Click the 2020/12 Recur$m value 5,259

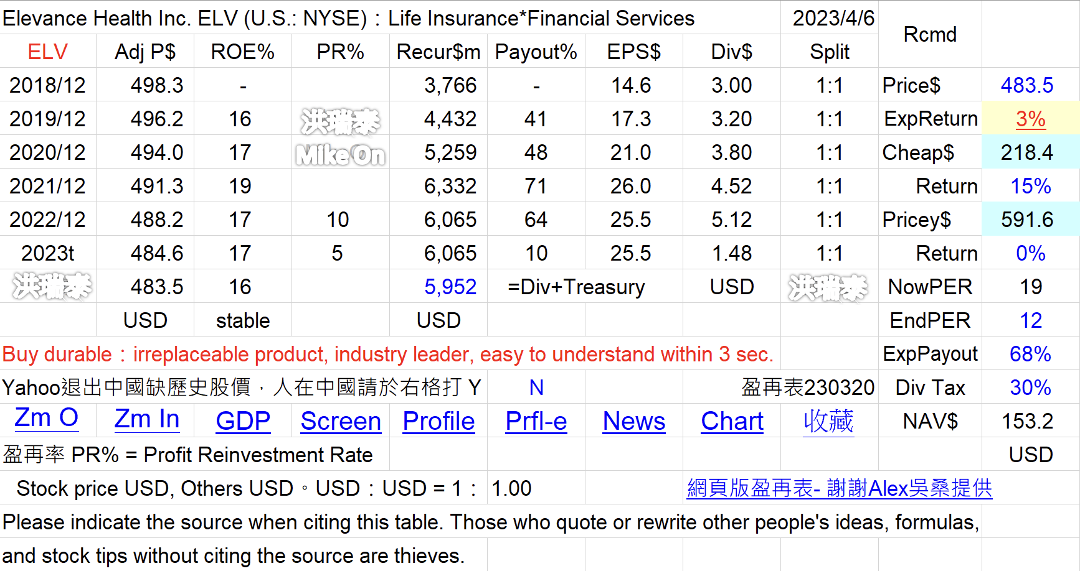click(x=450, y=152)
